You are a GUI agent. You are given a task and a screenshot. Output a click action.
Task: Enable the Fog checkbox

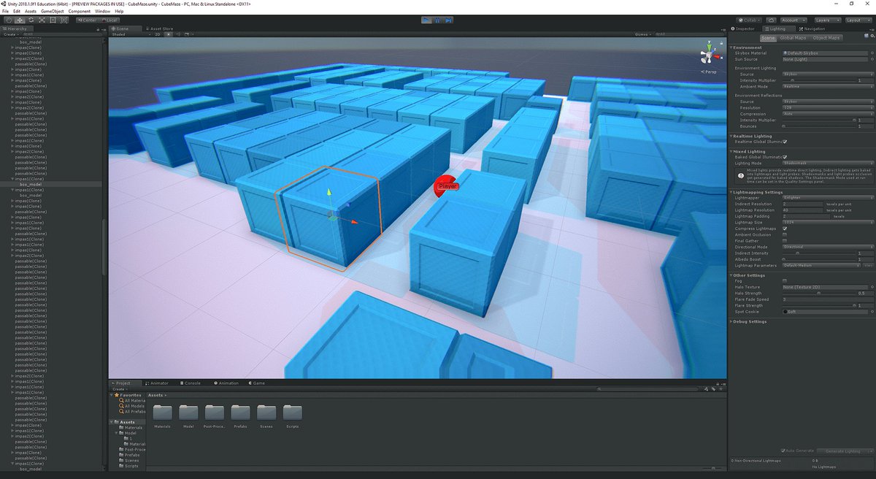click(x=785, y=280)
